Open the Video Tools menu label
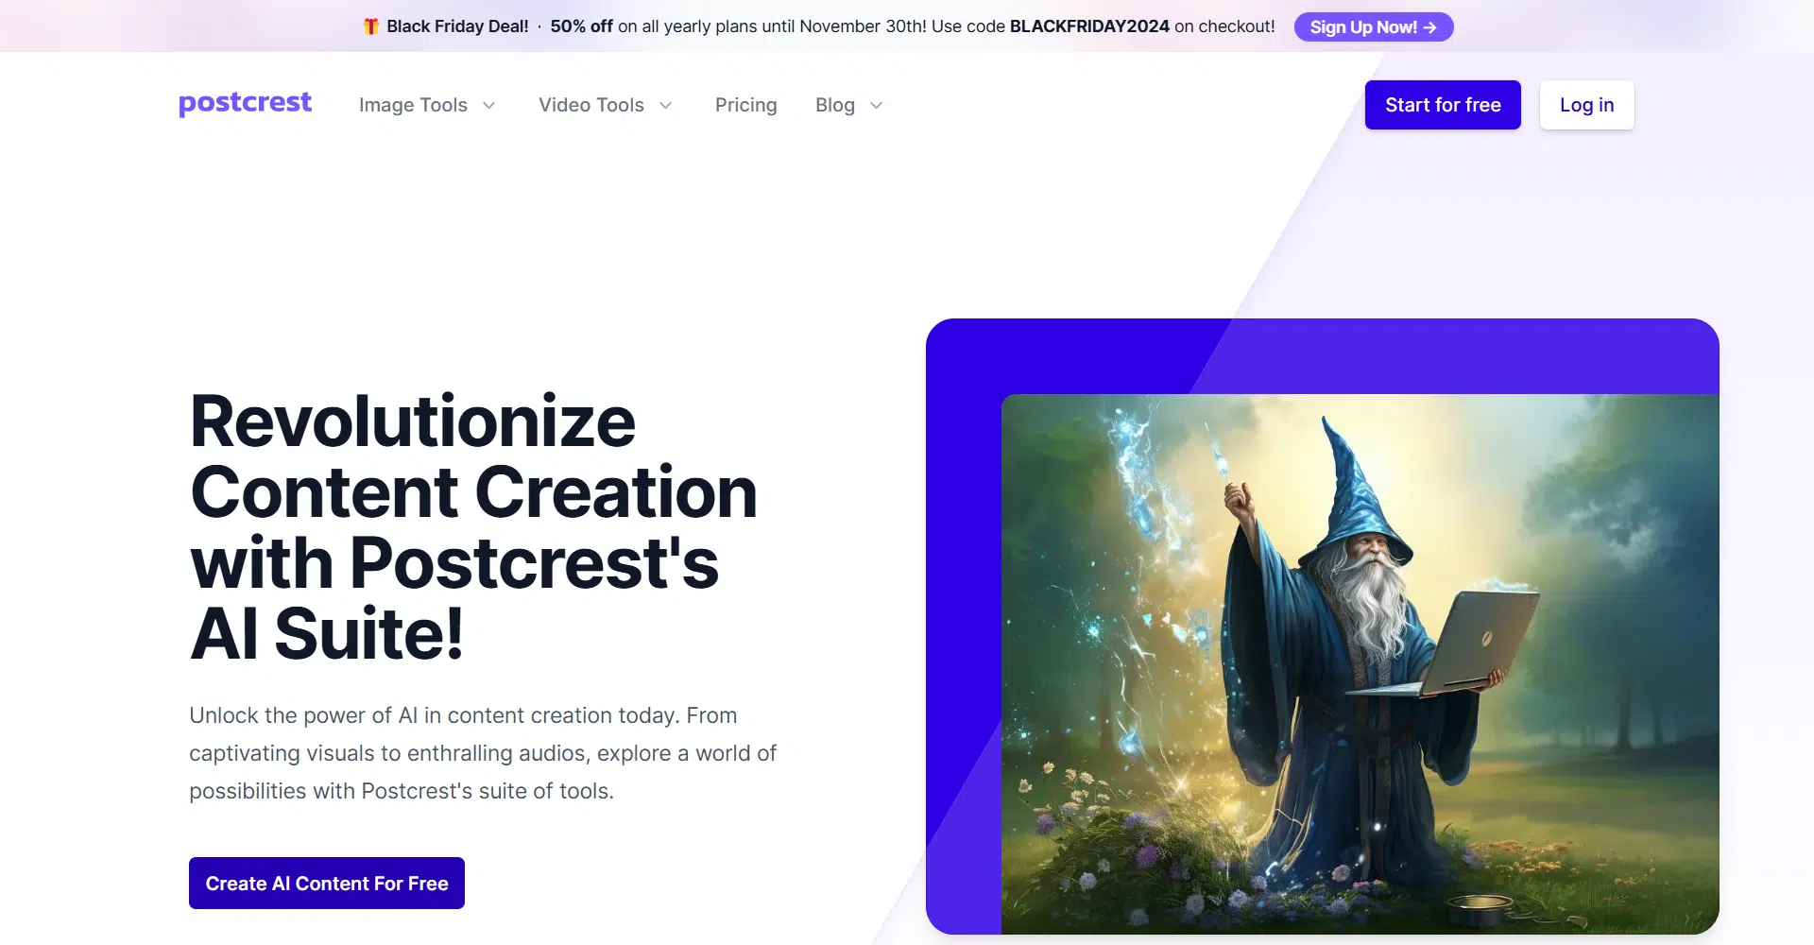Image resolution: width=1814 pixels, height=945 pixels. pyautogui.click(x=591, y=105)
